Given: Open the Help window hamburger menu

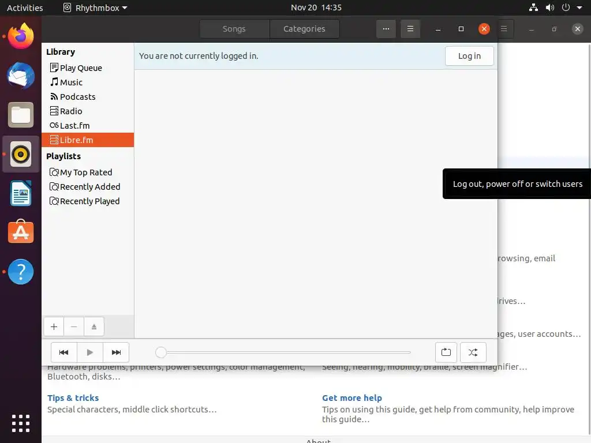Looking at the screenshot, I should 504,29.
